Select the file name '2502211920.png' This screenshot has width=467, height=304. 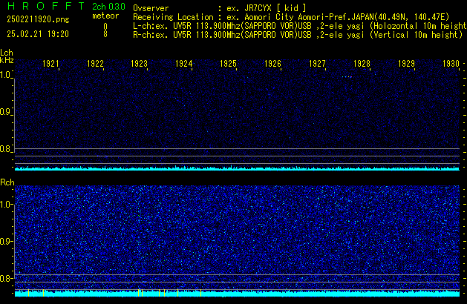pyautogui.click(x=38, y=19)
